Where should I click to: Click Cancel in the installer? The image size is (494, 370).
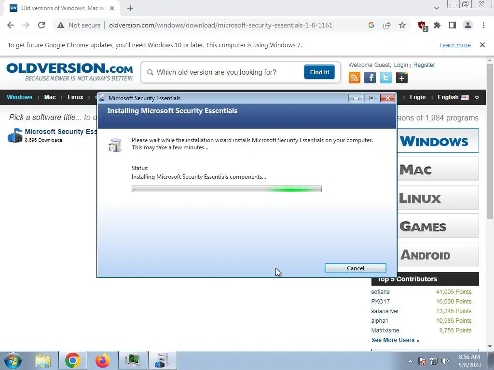point(356,268)
